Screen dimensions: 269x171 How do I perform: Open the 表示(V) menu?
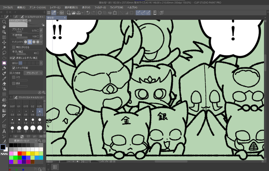(86, 7)
